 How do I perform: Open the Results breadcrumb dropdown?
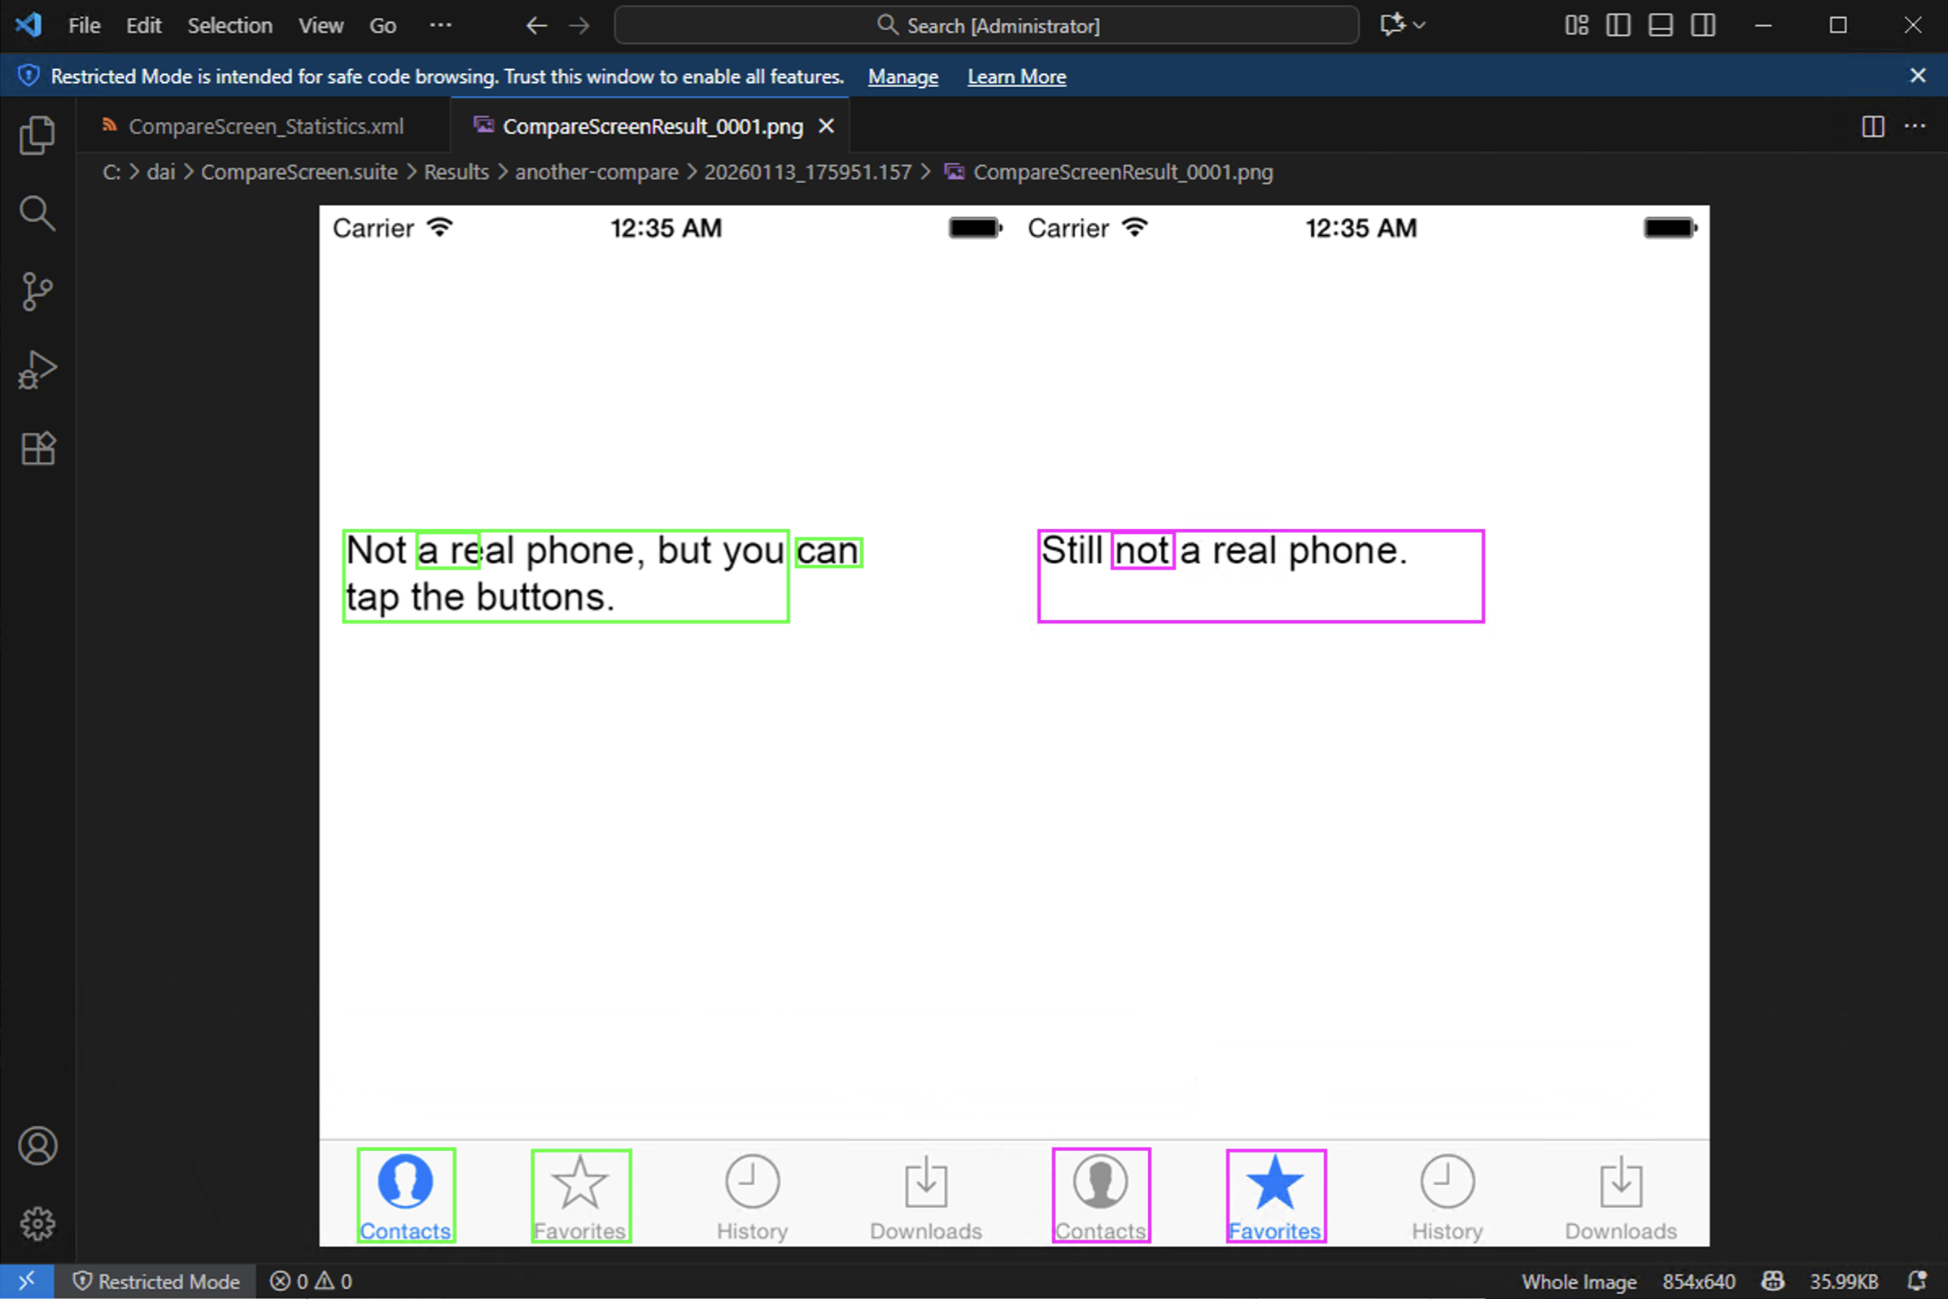pos(456,172)
